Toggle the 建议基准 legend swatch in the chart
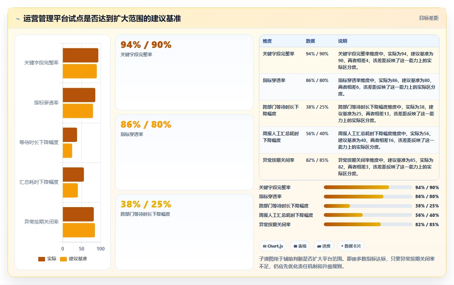The height and width of the screenshot is (285, 454). coord(63,259)
